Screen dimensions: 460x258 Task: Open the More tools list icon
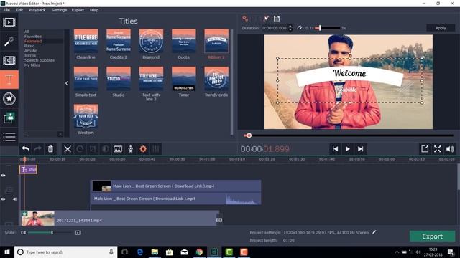pos(9,137)
